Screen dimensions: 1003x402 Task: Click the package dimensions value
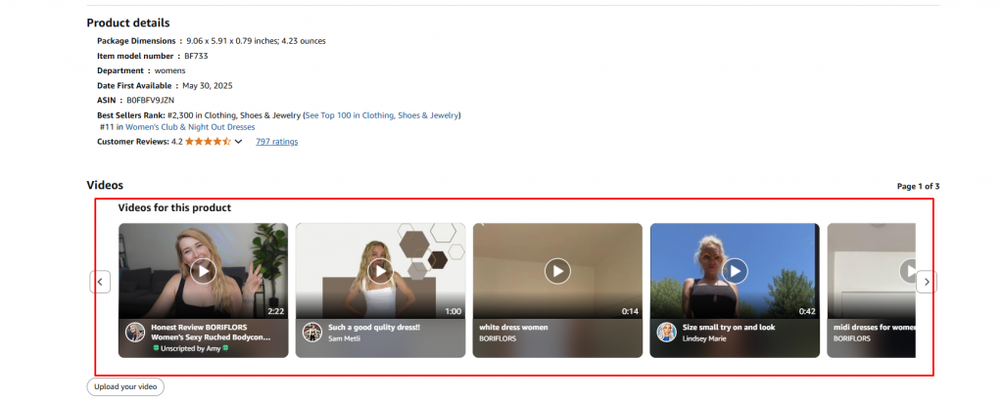click(256, 41)
